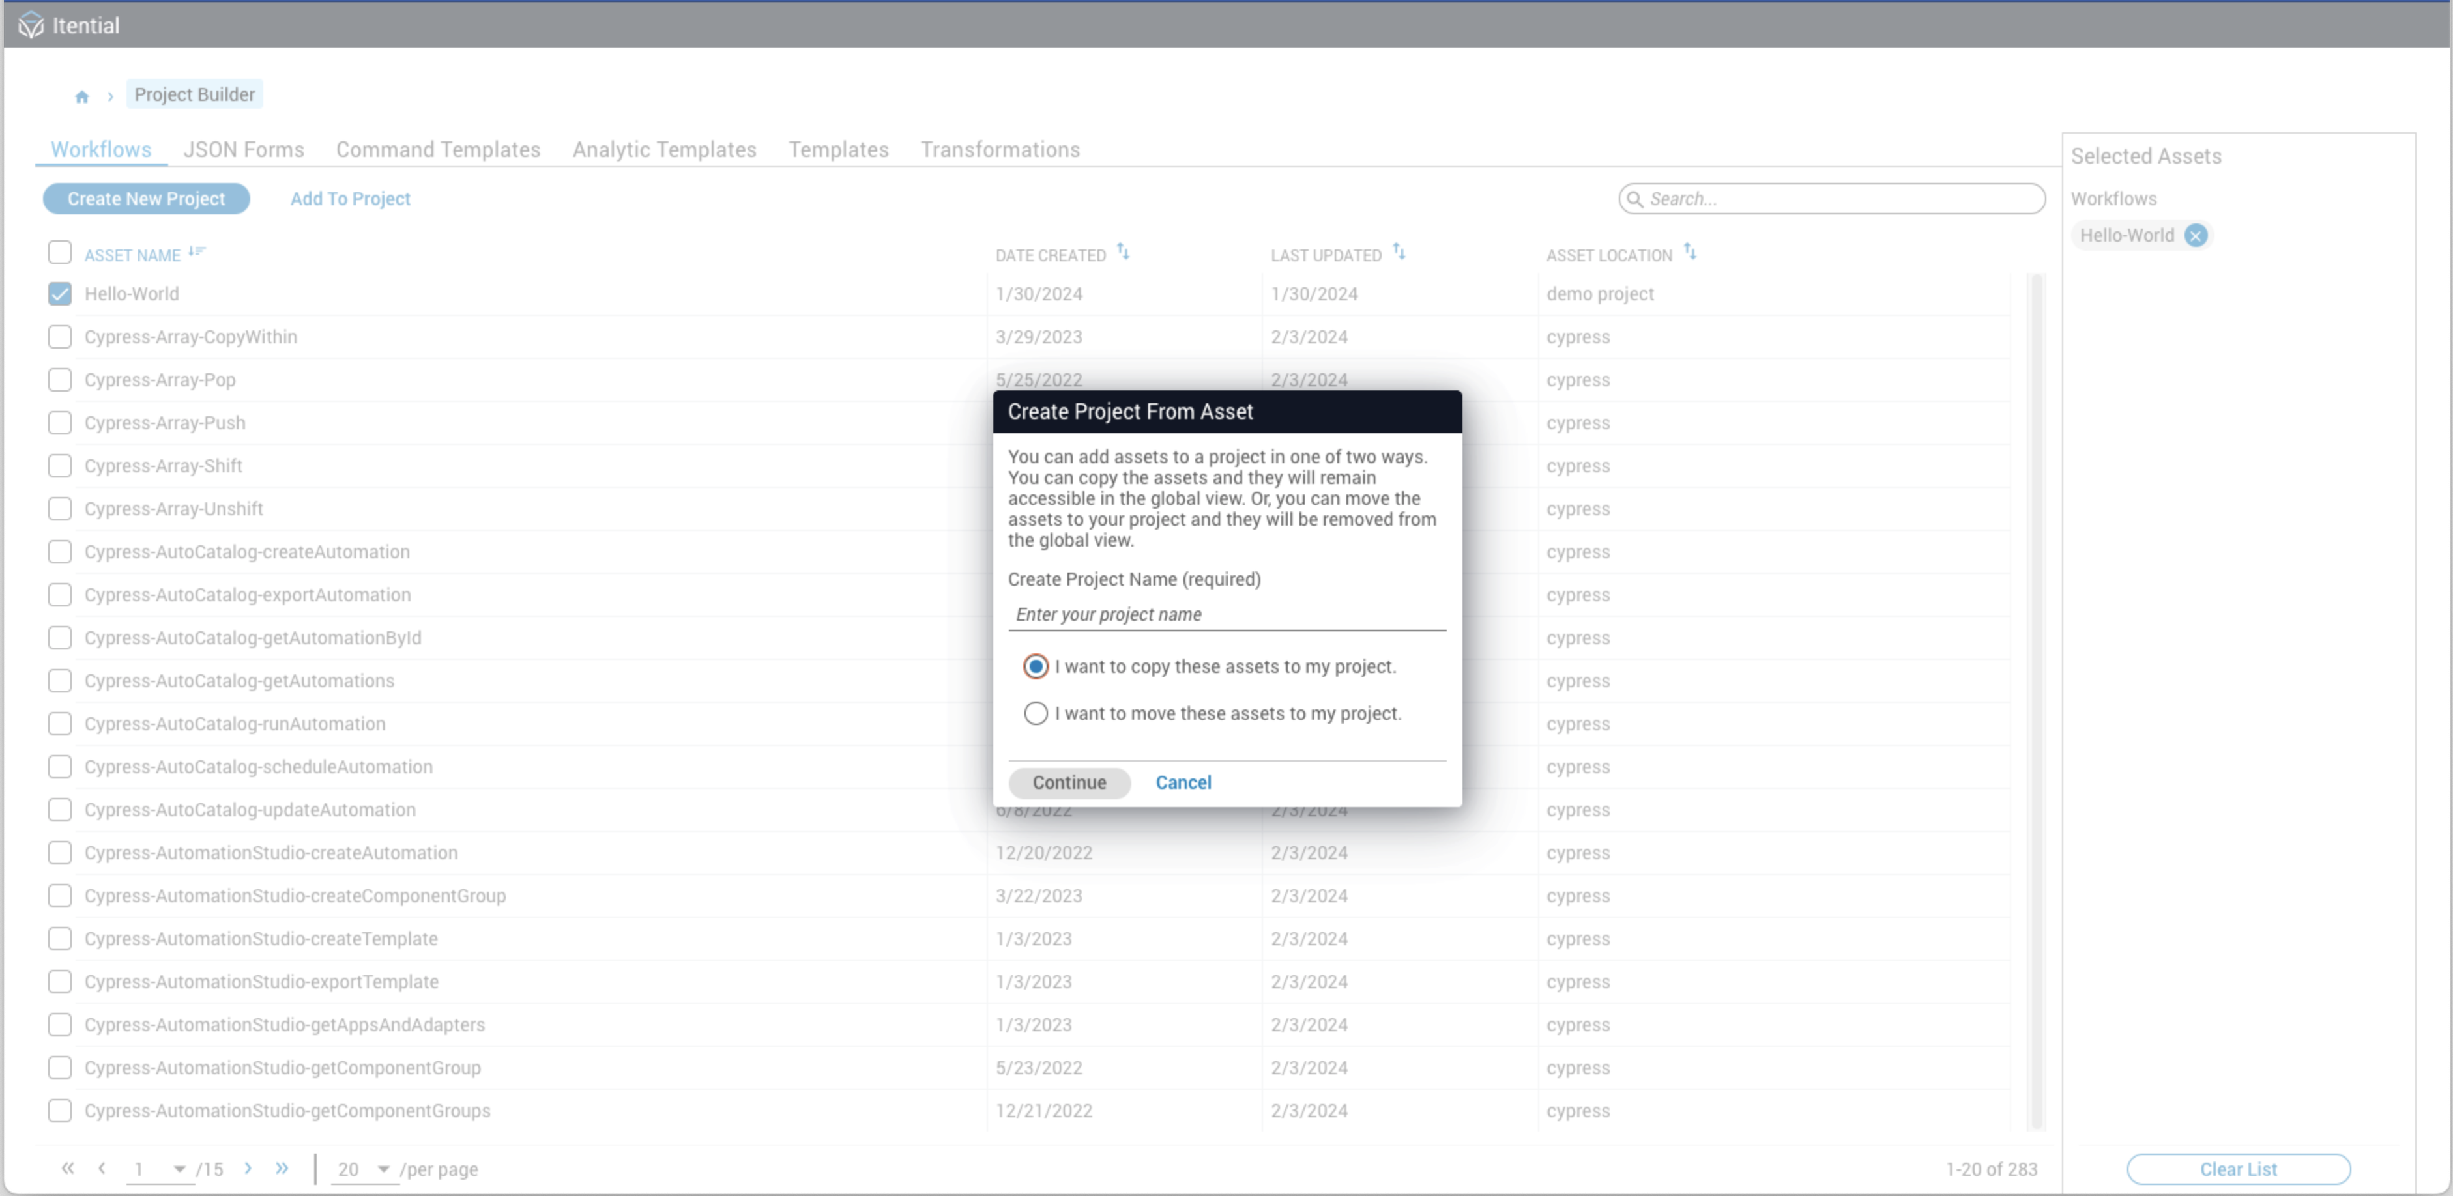Remove Hello-World chip with X icon

[2196, 236]
